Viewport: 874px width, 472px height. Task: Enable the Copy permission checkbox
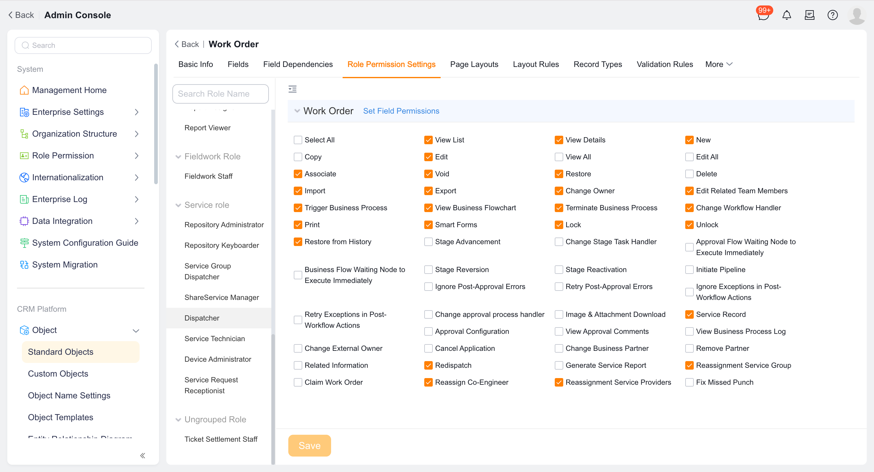pyautogui.click(x=298, y=157)
